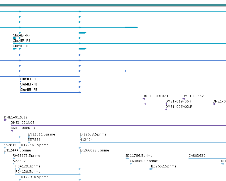Select the 557886 feature label
Viewport: 226px width, 181px height.
(x=34, y=140)
